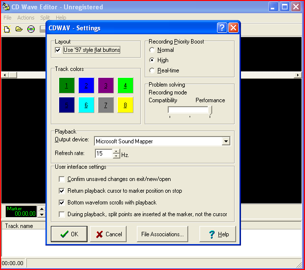Enable Confirm unsaved changes on exit checkbox
The width and height of the screenshot is (305, 270).
[62, 179]
